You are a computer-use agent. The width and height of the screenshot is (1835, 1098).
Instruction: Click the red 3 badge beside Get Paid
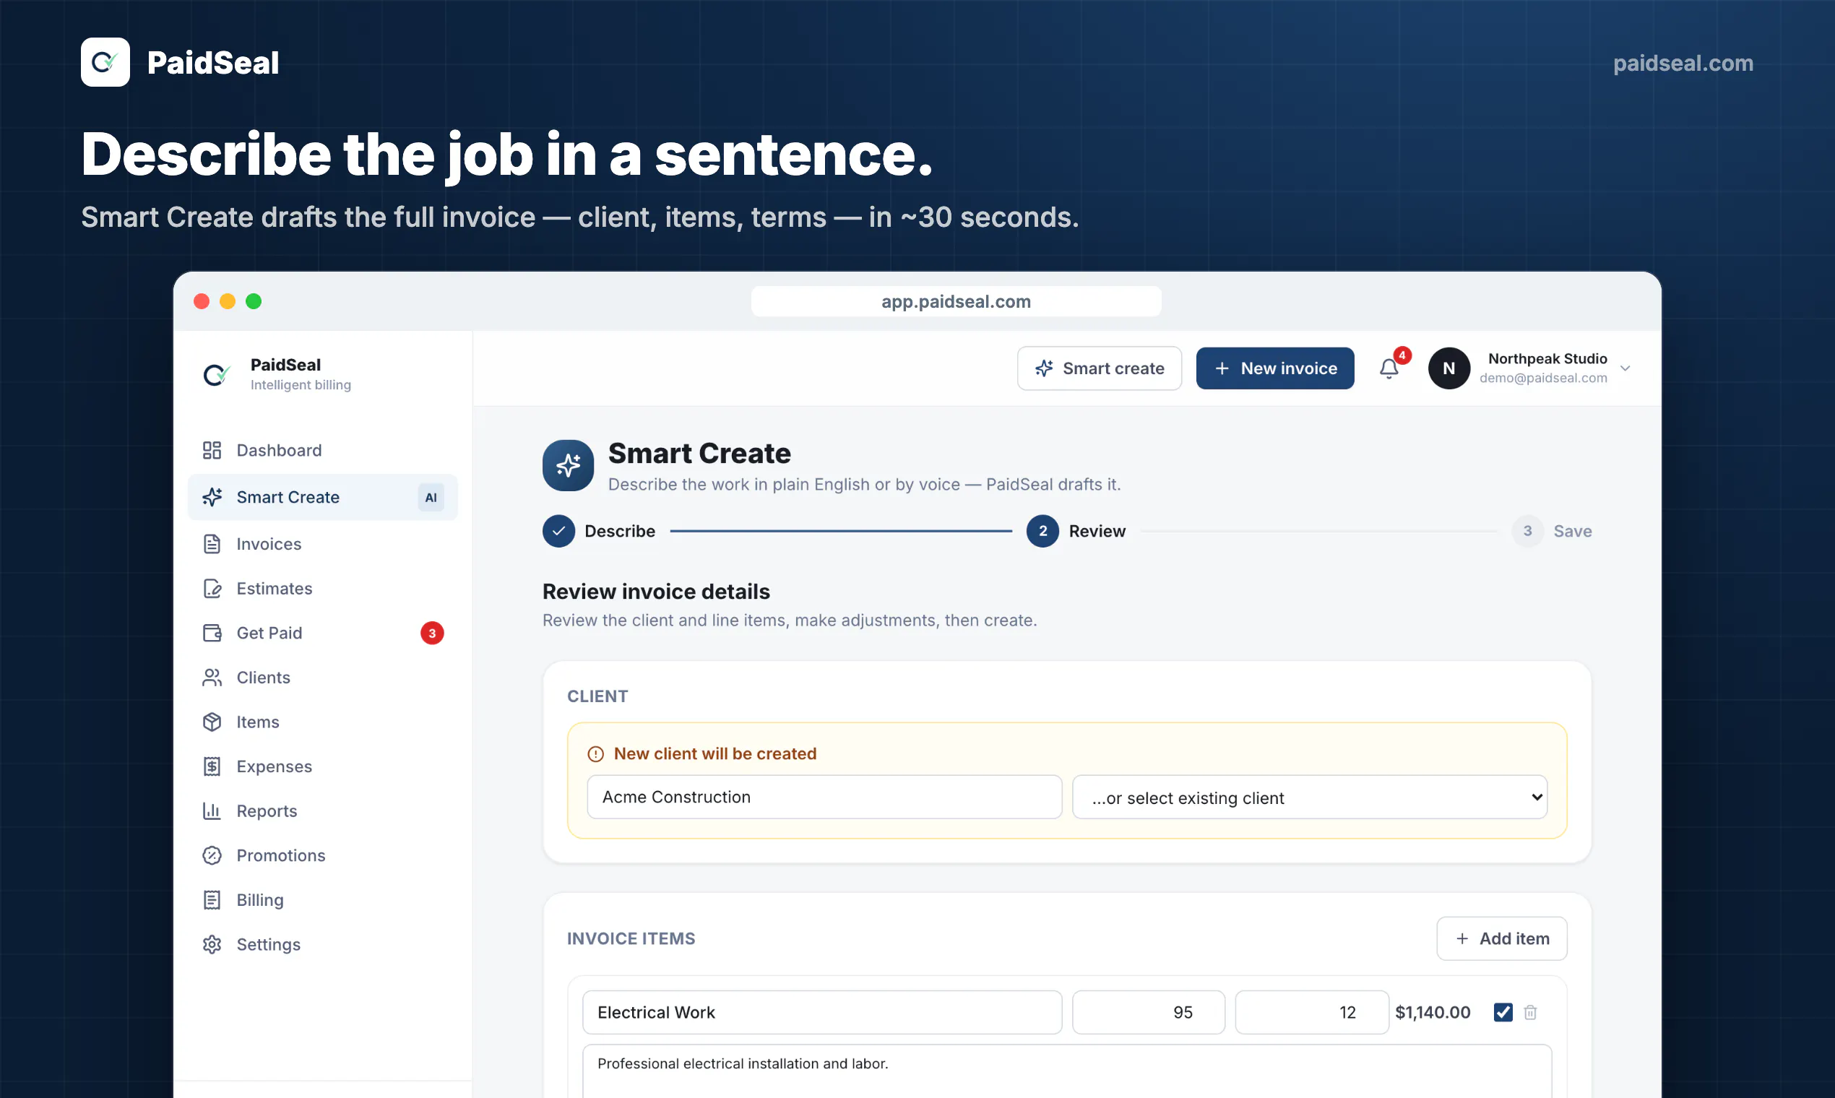[x=432, y=633]
